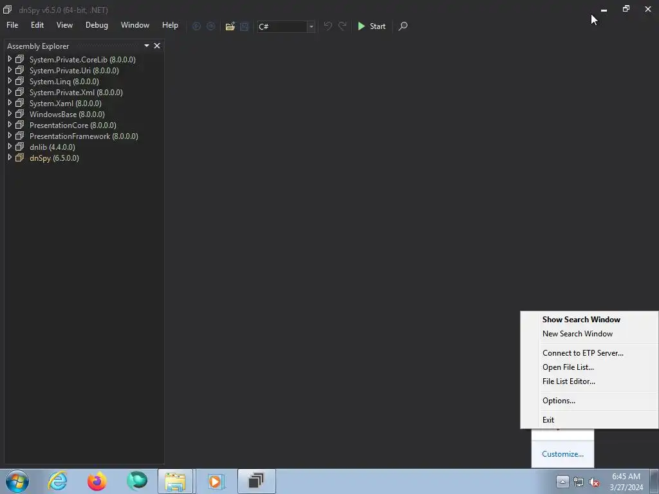
Task: Open the File Explorer taskbar icon
Action: [x=175, y=481]
